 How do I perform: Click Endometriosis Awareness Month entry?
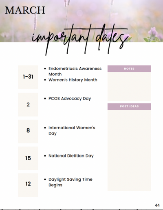click(x=75, y=71)
